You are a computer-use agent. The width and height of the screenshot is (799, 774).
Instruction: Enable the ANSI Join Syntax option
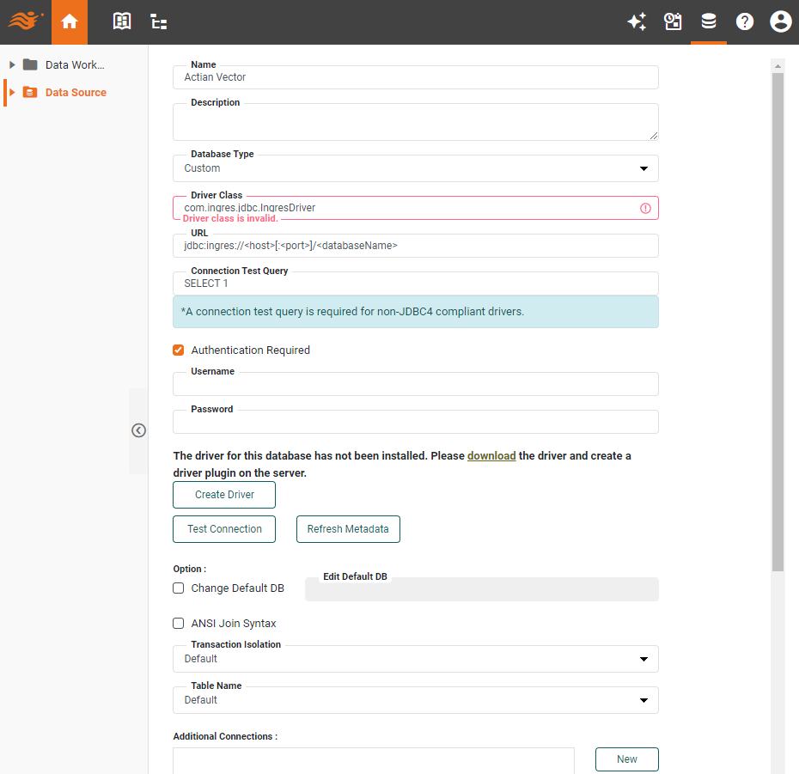coord(178,623)
